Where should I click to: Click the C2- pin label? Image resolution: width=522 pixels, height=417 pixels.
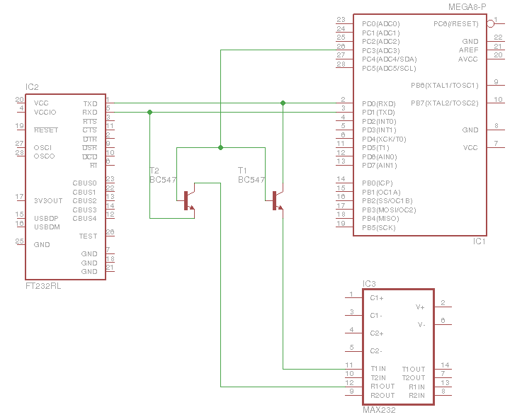(376, 351)
